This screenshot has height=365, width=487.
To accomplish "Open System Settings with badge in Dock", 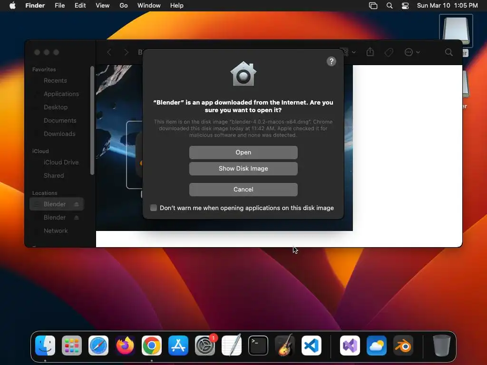I will pyautogui.click(x=205, y=346).
